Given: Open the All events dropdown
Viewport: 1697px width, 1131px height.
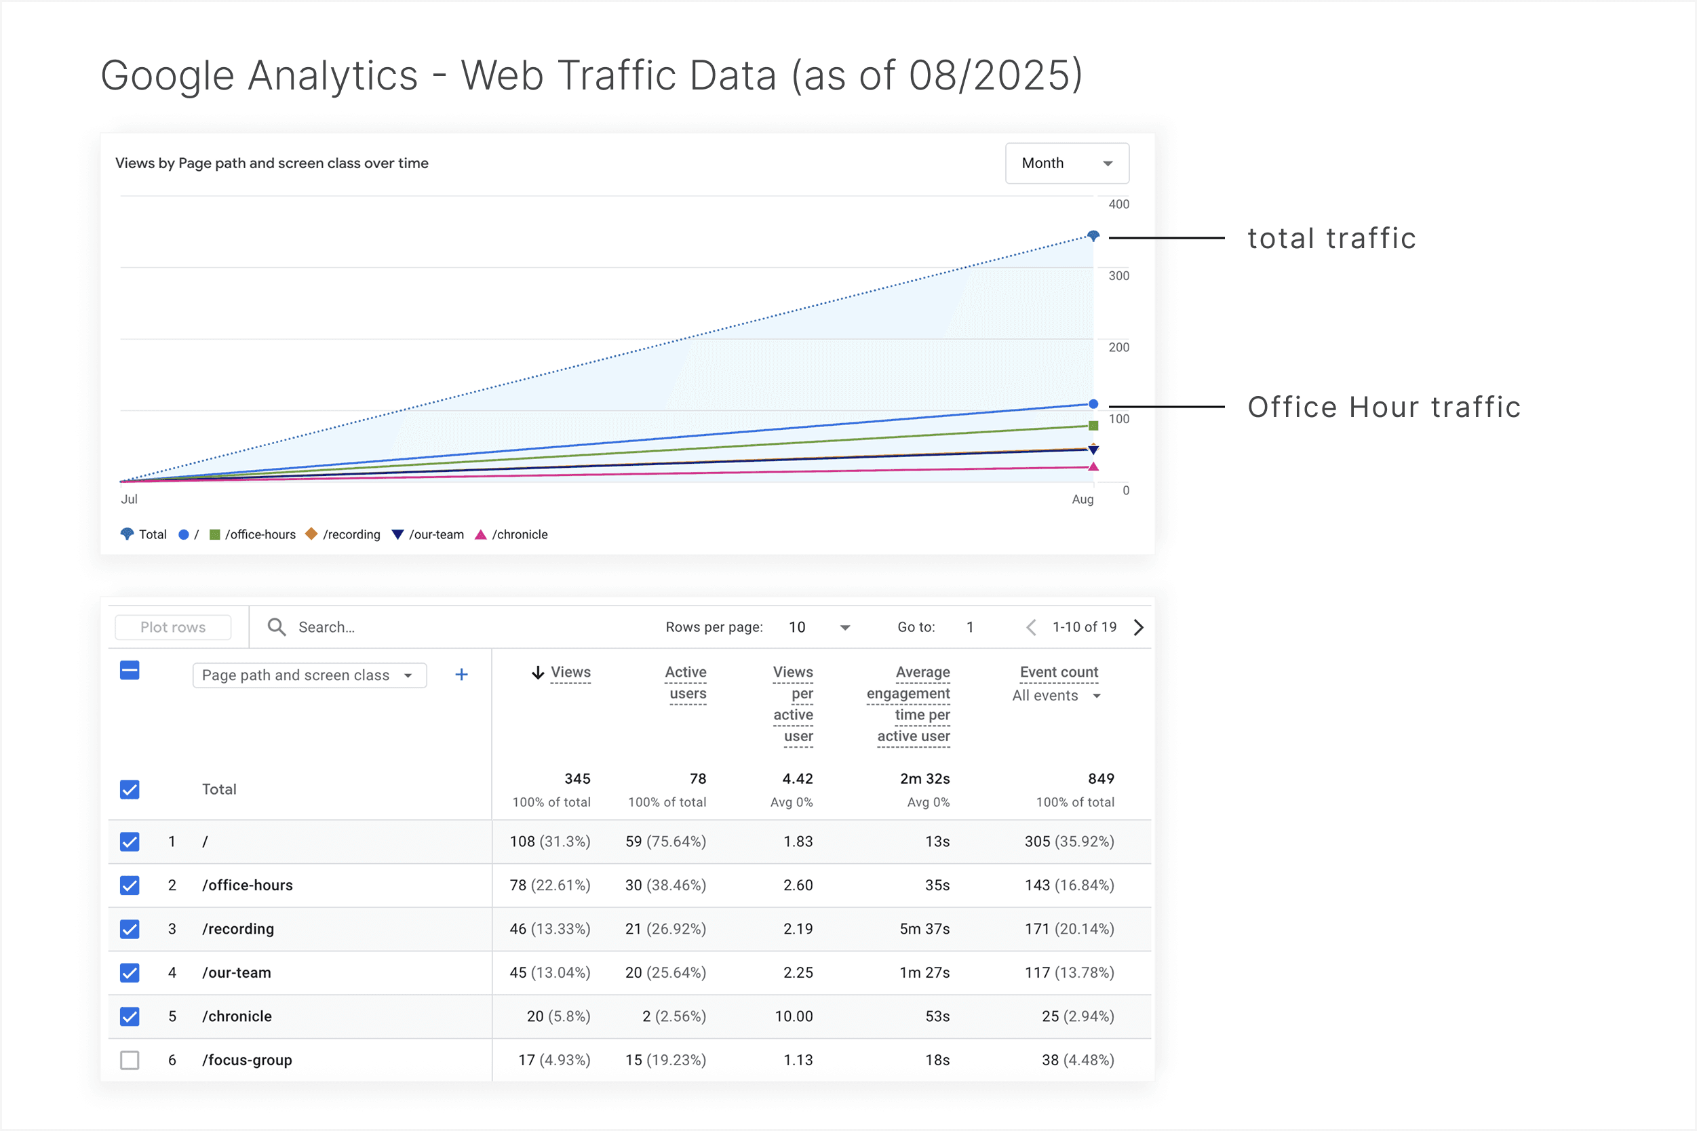Looking at the screenshot, I should coord(1057,695).
